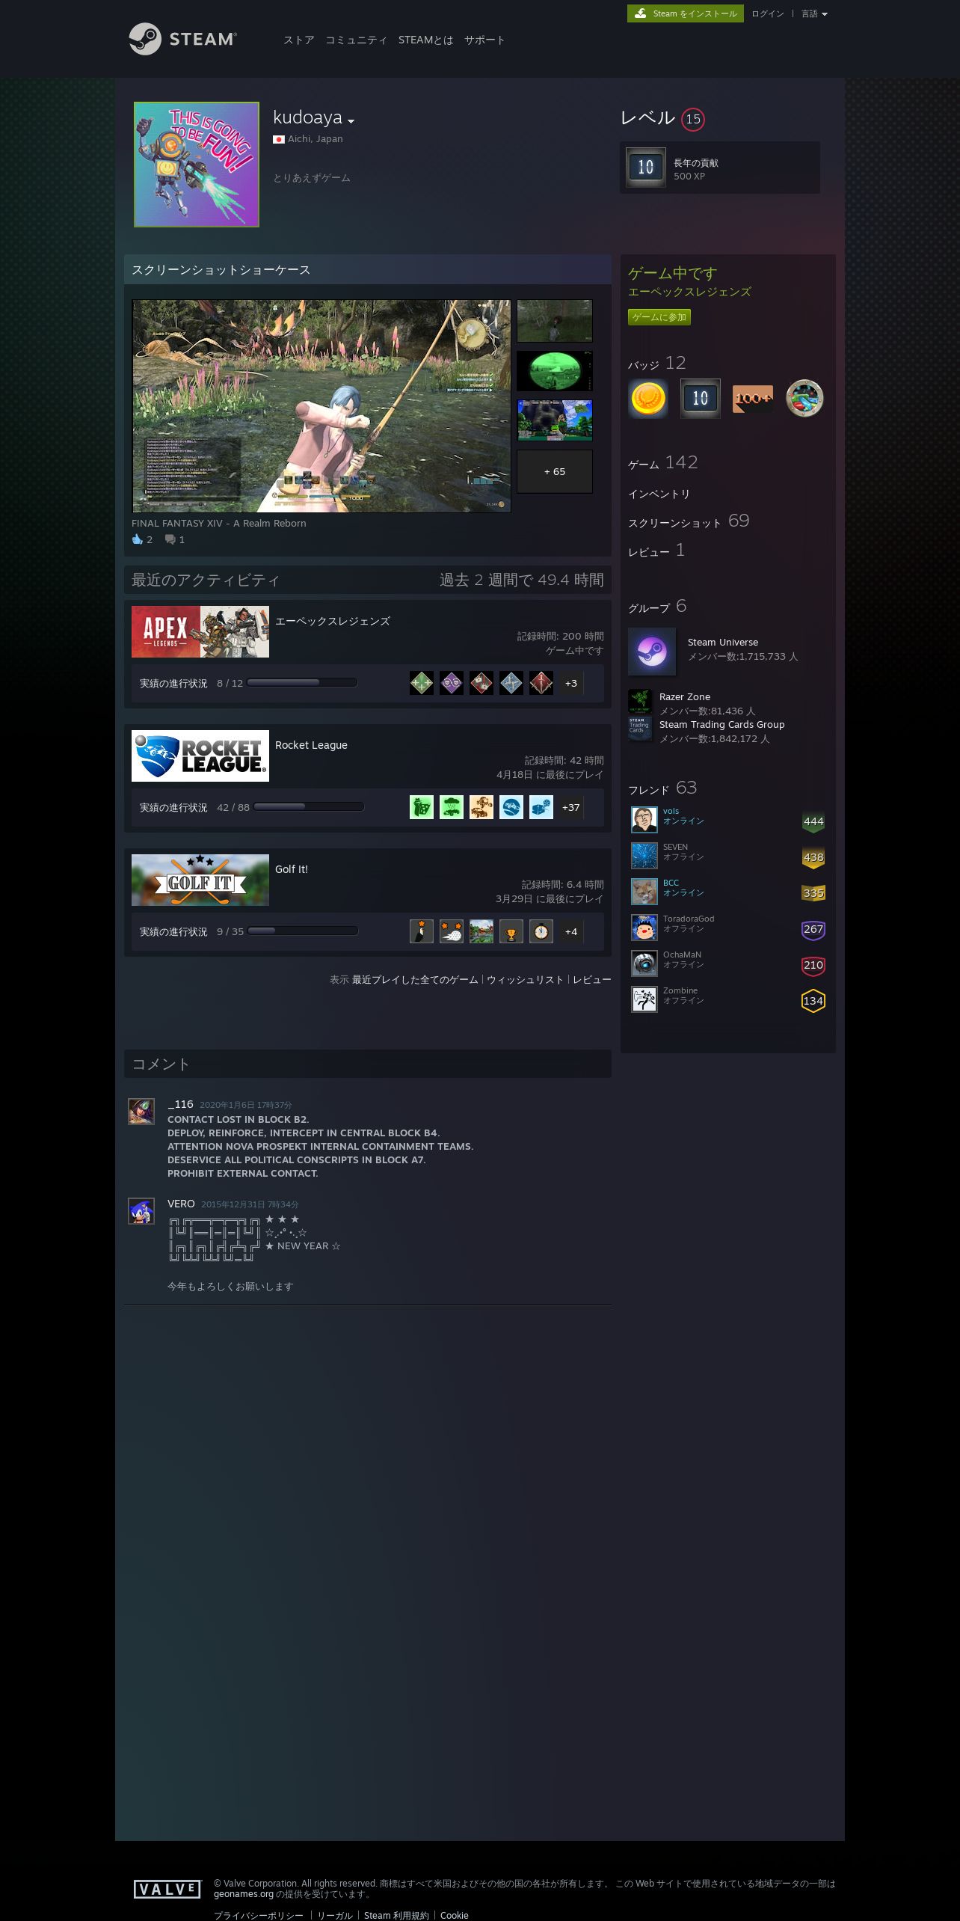The height and width of the screenshot is (1921, 960).
Task: Open the プライバシーポリシー footer link
Action: click(x=259, y=1915)
